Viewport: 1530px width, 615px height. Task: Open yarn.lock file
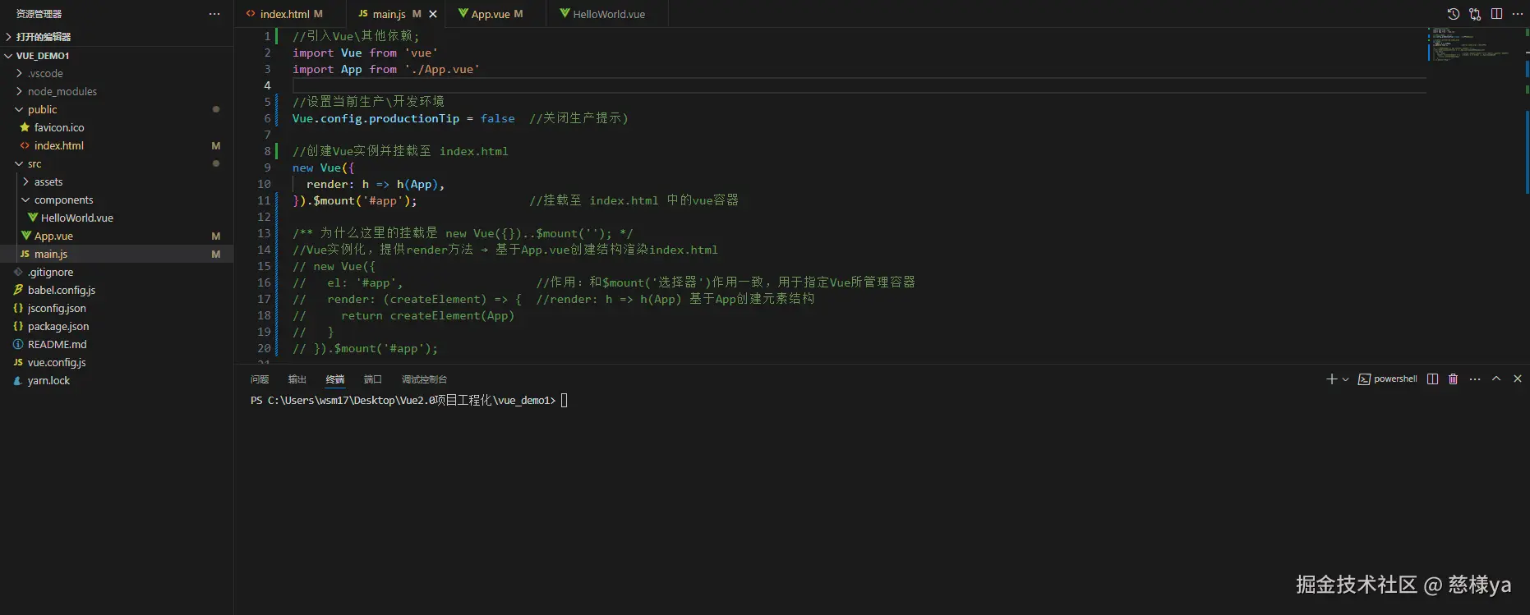tap(117, 380)
